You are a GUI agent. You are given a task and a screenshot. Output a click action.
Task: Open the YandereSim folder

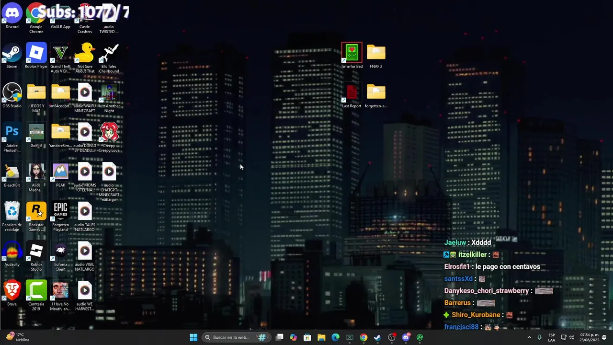coord(60,135)
